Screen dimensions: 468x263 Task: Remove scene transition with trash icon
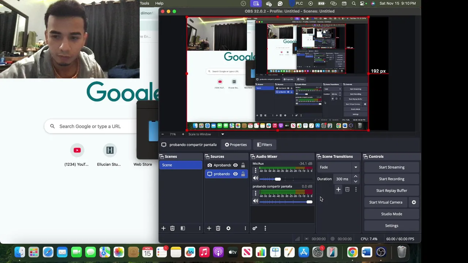[347, 189]
